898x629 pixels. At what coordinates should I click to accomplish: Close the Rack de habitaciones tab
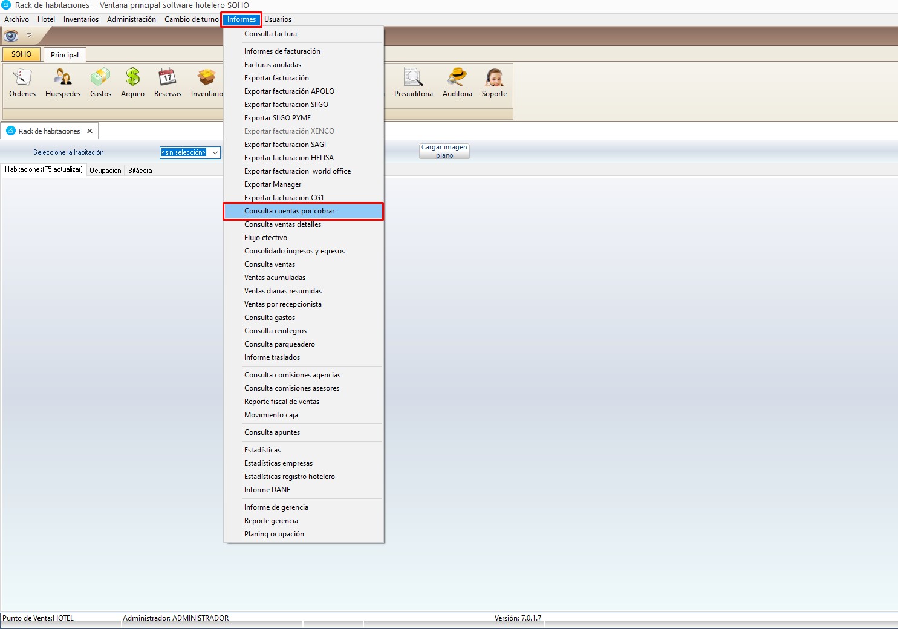tap(89, 131)
